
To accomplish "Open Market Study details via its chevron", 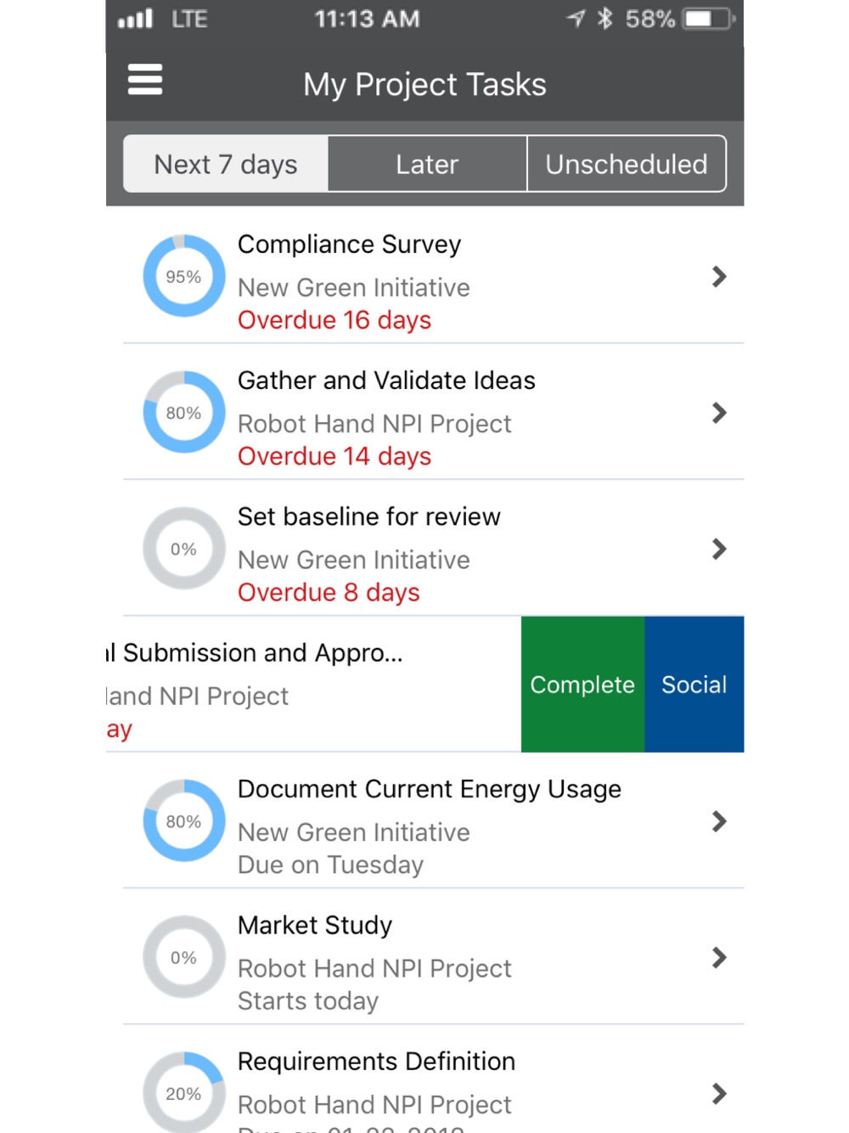I will [719, 957].
